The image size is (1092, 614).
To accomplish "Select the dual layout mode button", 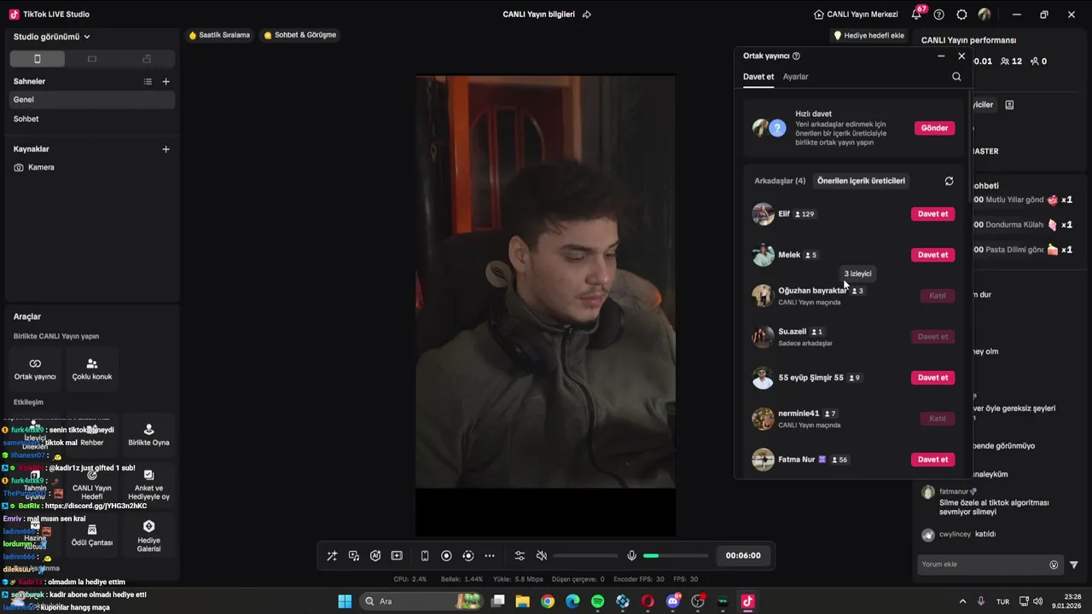I will (147, 59).
